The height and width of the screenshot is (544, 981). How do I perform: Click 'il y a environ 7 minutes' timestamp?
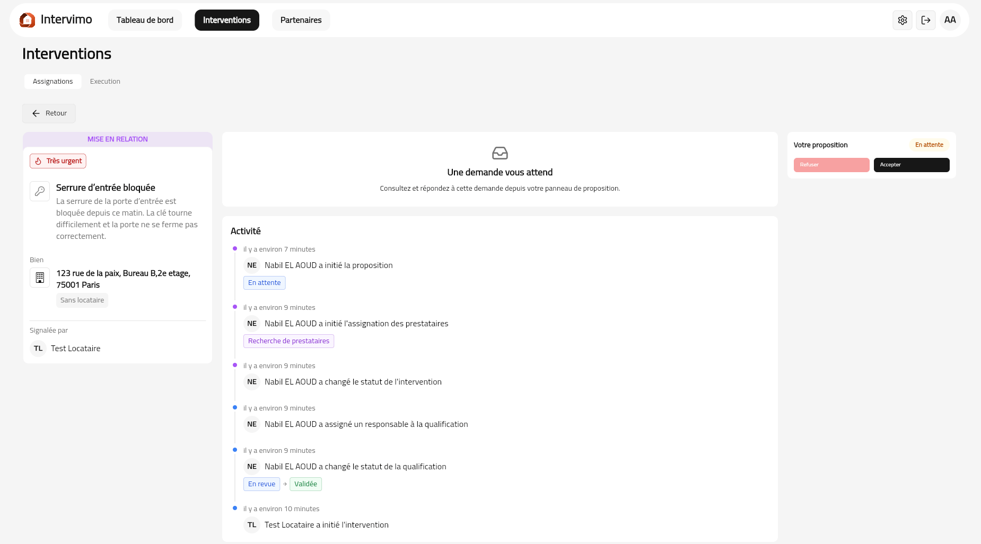[x=279, y=249]
